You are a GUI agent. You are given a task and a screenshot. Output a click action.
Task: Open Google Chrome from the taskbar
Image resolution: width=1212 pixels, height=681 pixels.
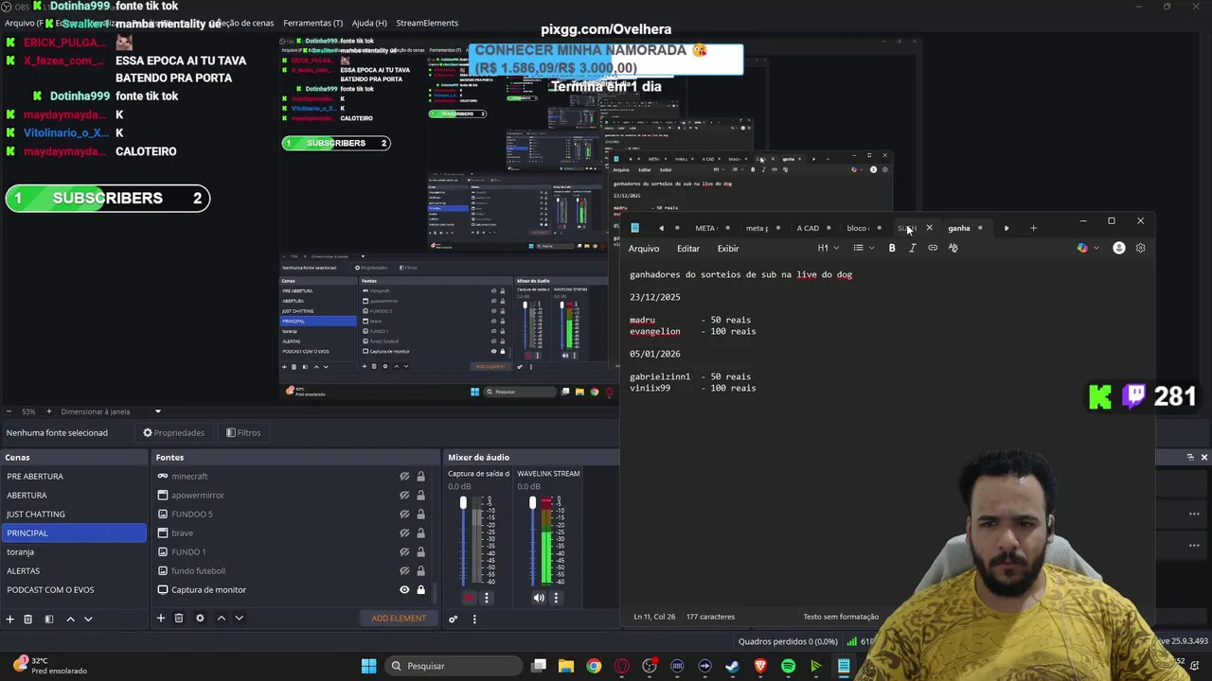point(594,666)
